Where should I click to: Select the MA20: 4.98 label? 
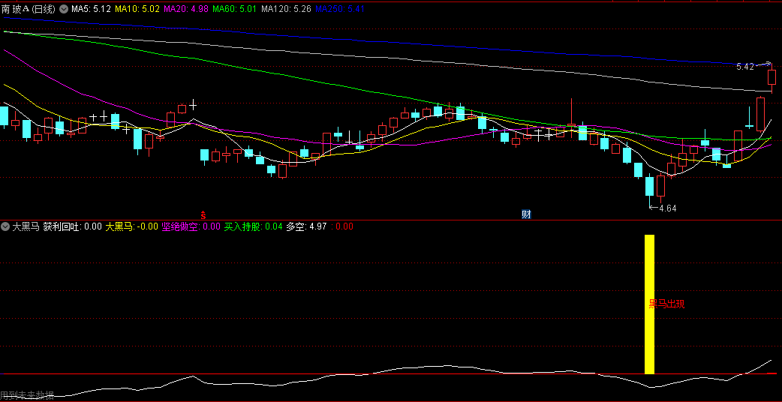click(x=186, y=8)
